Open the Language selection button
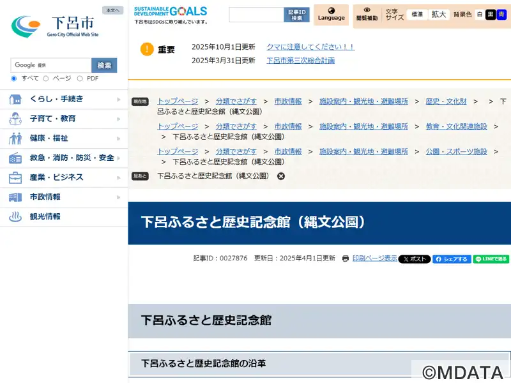 [x=331, y=15]
